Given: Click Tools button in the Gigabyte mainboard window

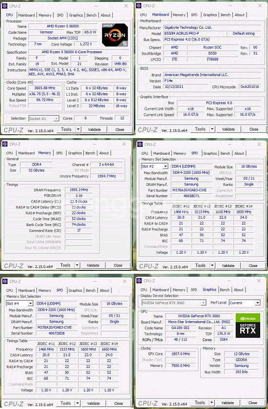Looking at the screenshot, I should pos(200,129).
